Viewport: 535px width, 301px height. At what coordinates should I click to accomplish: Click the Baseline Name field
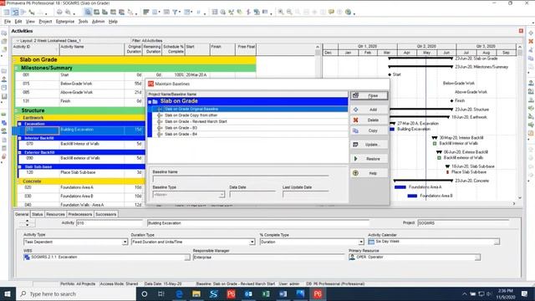tap(241, 179)
